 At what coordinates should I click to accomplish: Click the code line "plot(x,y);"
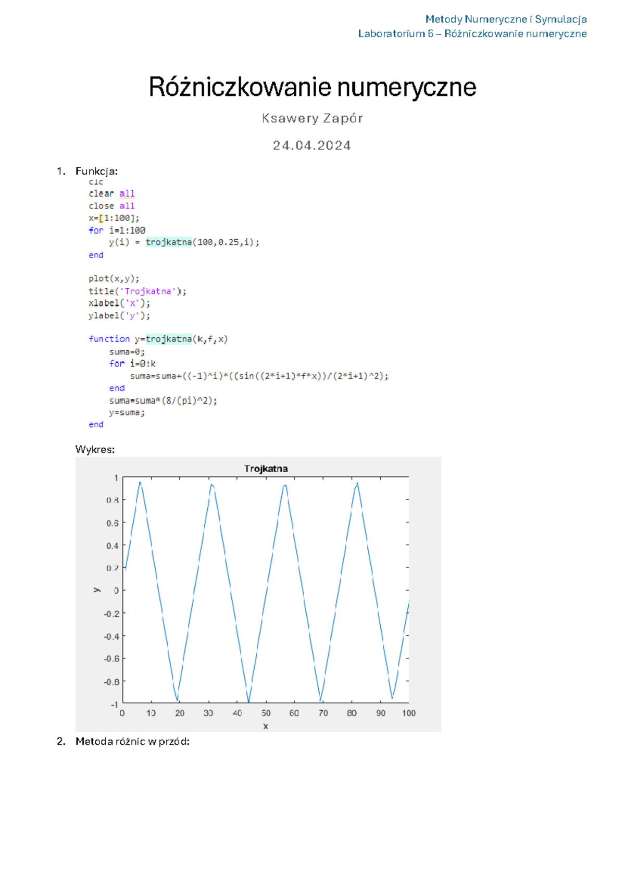(114, 279)
